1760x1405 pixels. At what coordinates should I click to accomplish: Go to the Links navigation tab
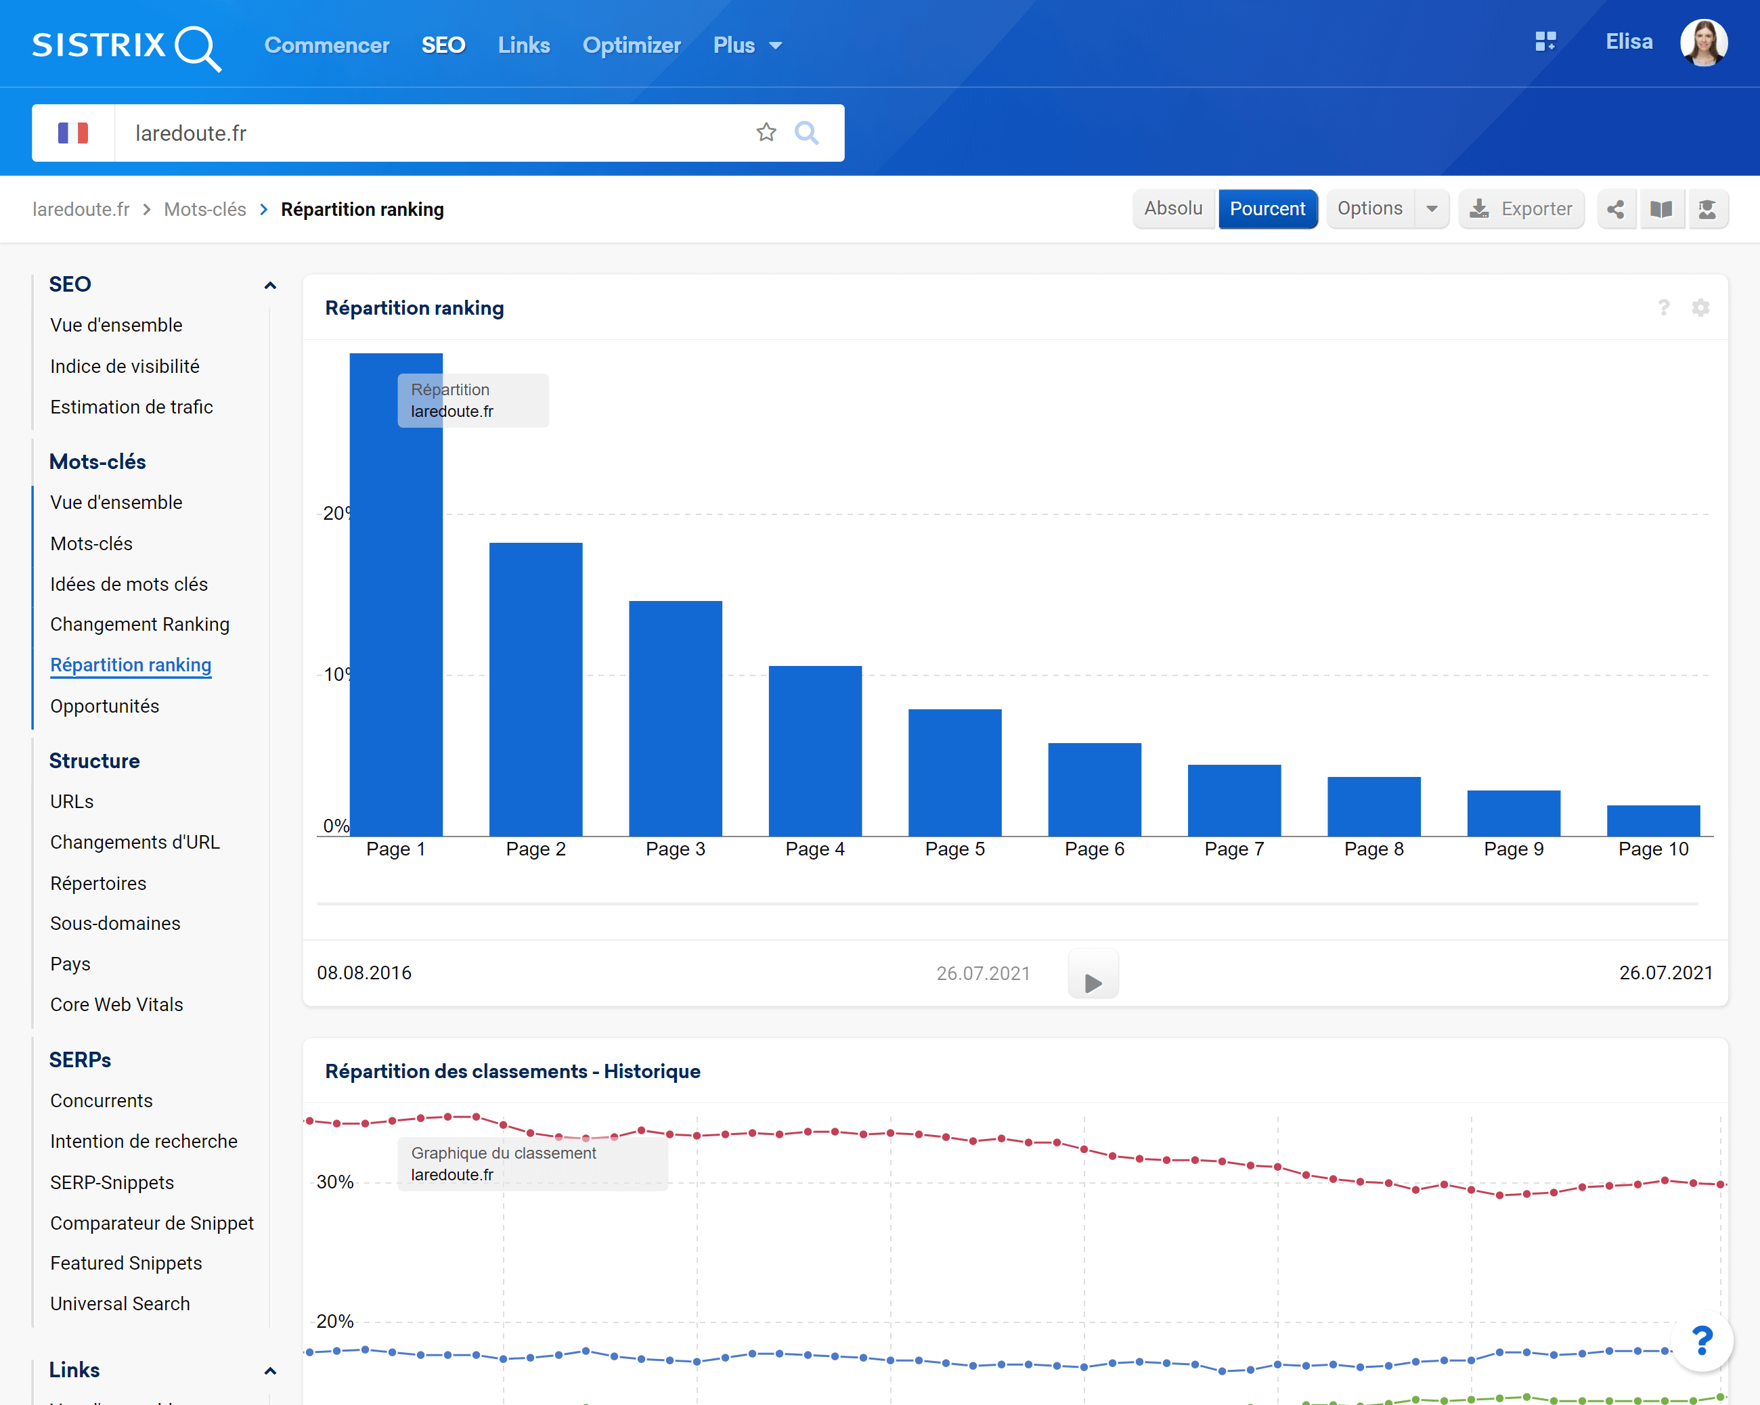click(524, 46)
